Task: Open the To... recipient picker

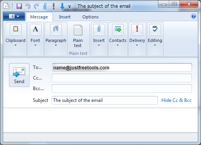Action: (38, 67)
